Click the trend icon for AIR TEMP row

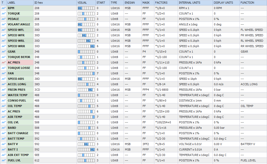[4, 117]
